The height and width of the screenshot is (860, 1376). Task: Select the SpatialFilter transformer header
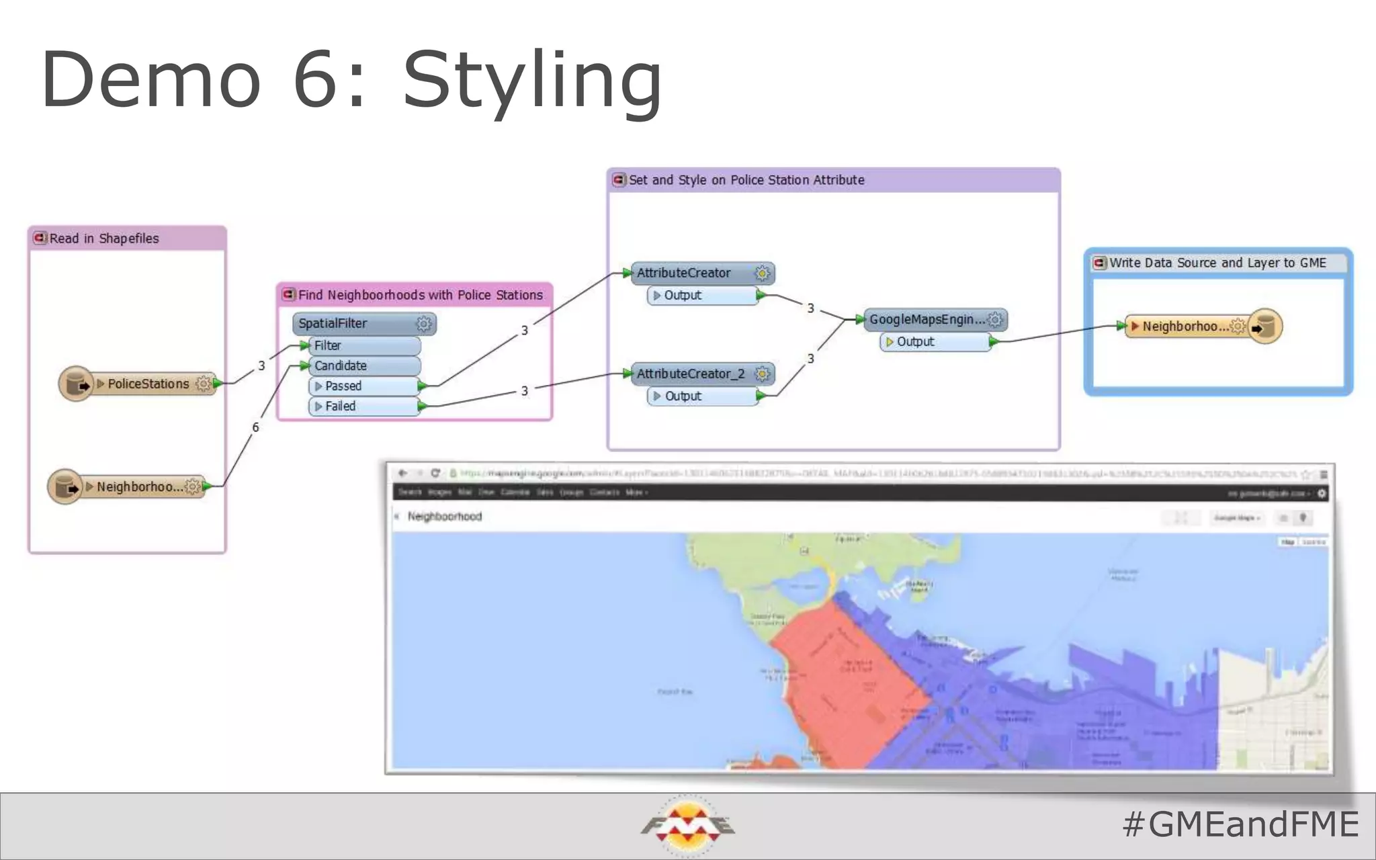pyautogui.click(x=364, y=324)
